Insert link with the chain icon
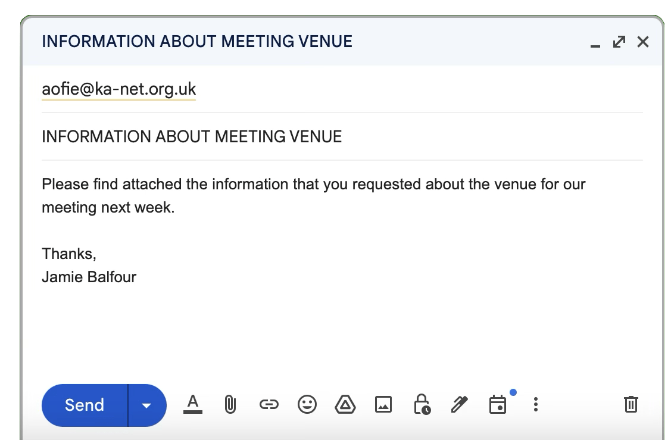This screenshot has width=671, height=440. (269, 405)
